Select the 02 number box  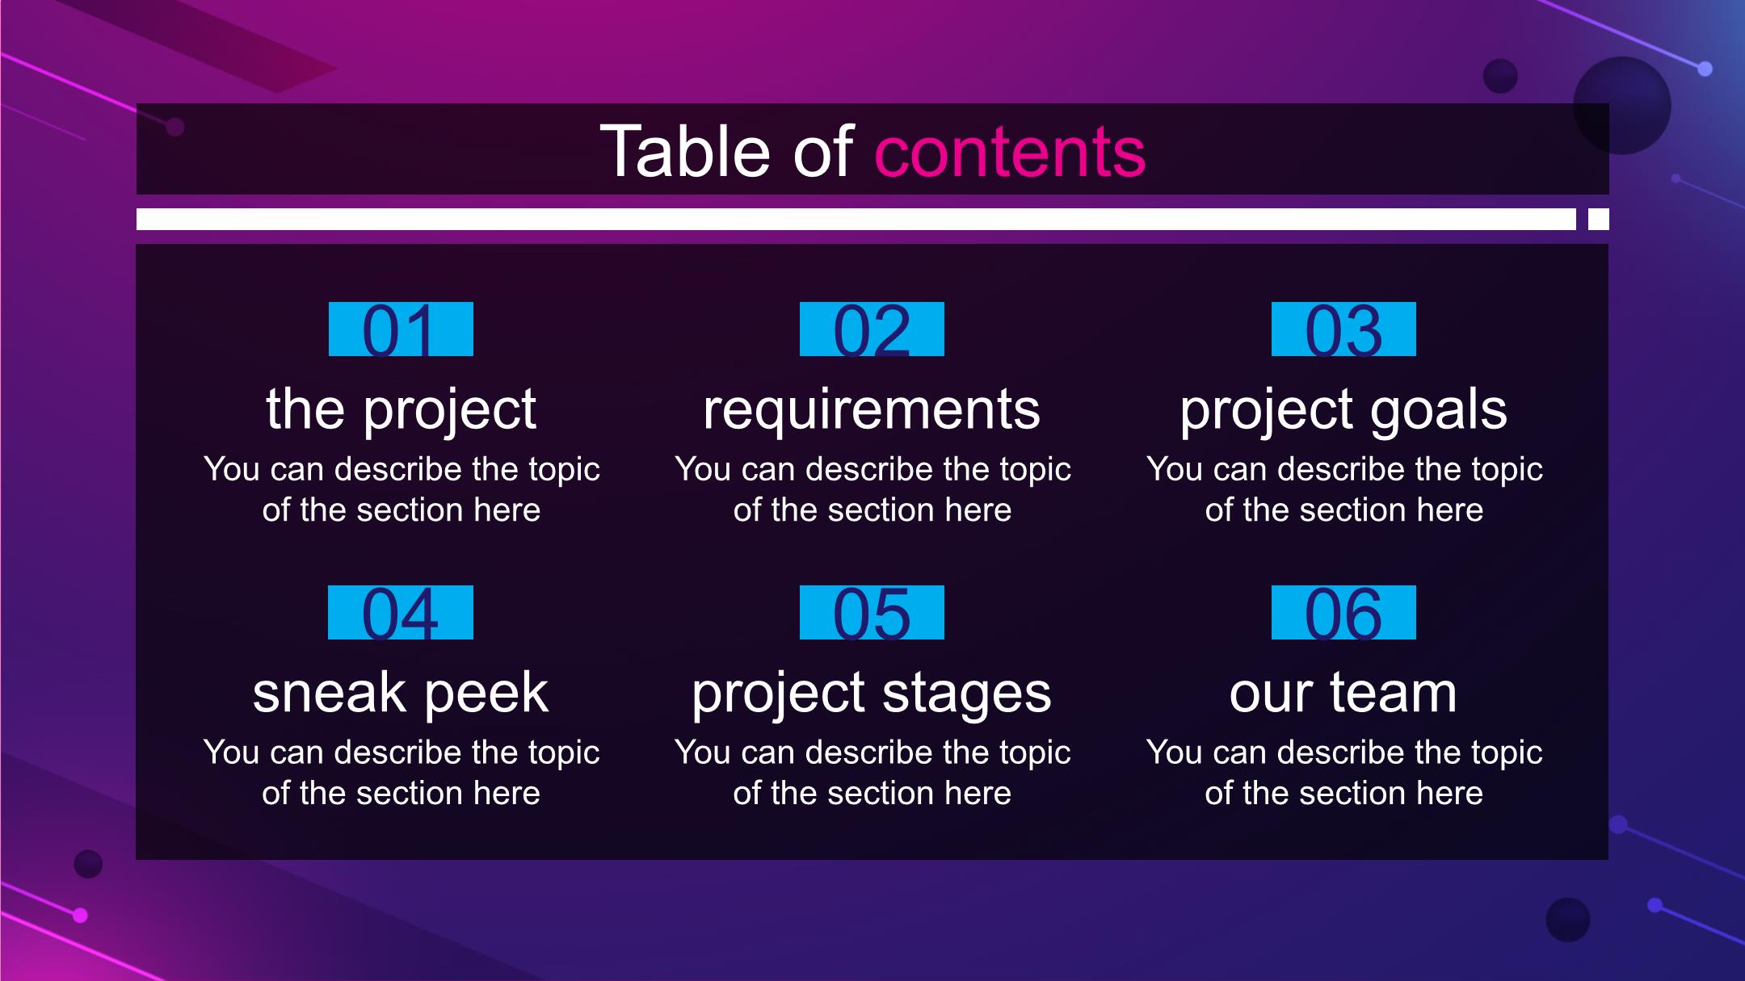pos(872,329)
